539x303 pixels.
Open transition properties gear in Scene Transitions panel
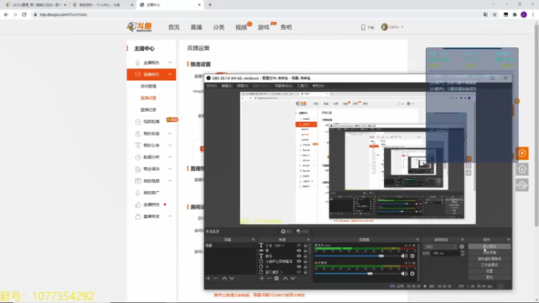pos(462,246)
